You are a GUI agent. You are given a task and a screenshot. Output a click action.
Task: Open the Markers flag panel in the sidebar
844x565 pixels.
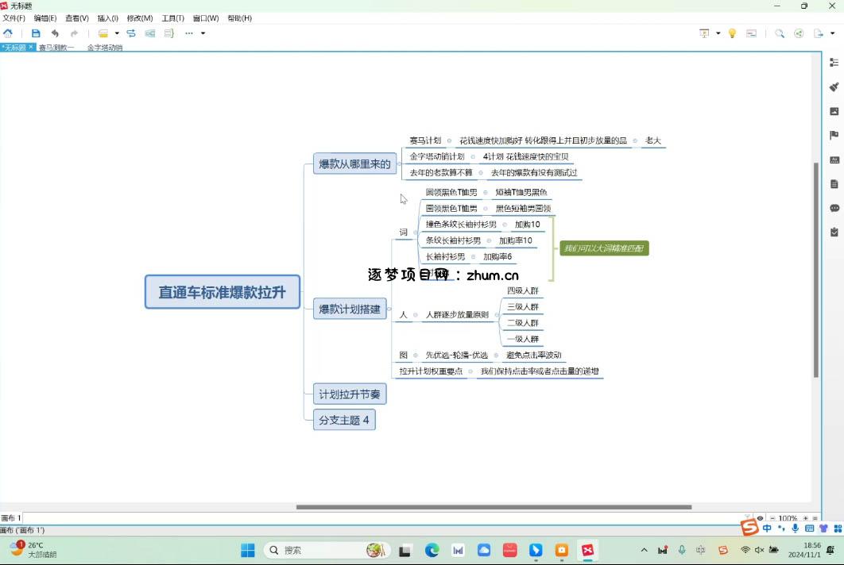(834, 136)
